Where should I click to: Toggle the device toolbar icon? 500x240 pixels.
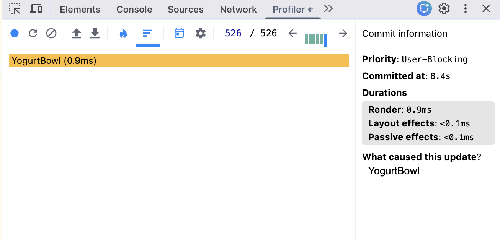tap(36, 9)
